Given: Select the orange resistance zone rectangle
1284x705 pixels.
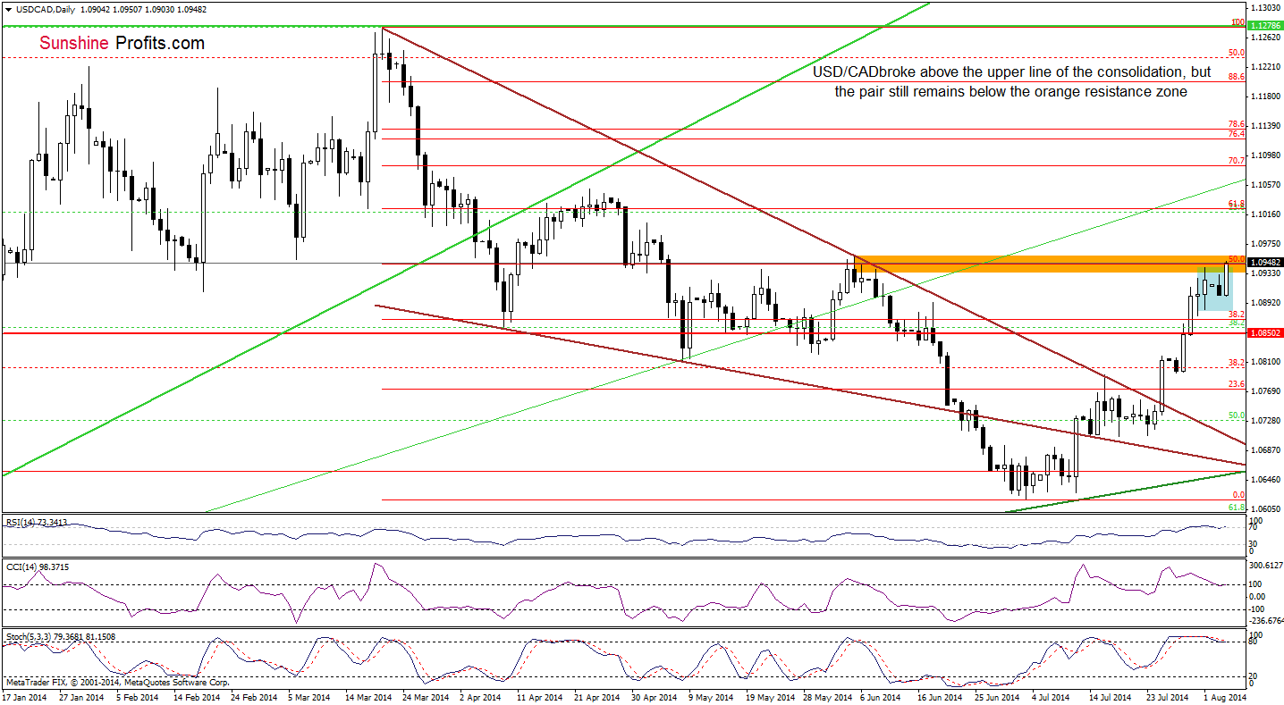Looking at the screenshot, I should pos(1052,264).
